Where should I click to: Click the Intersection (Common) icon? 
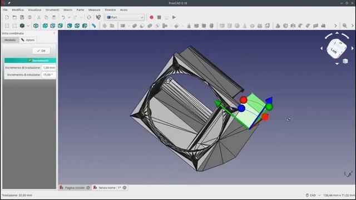pos(157,26)
